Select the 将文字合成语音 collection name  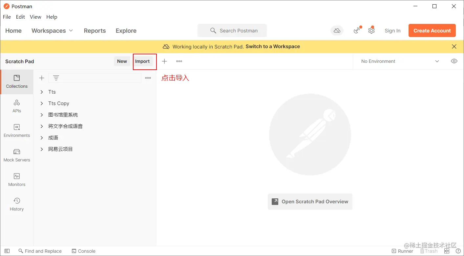point(65,126)
